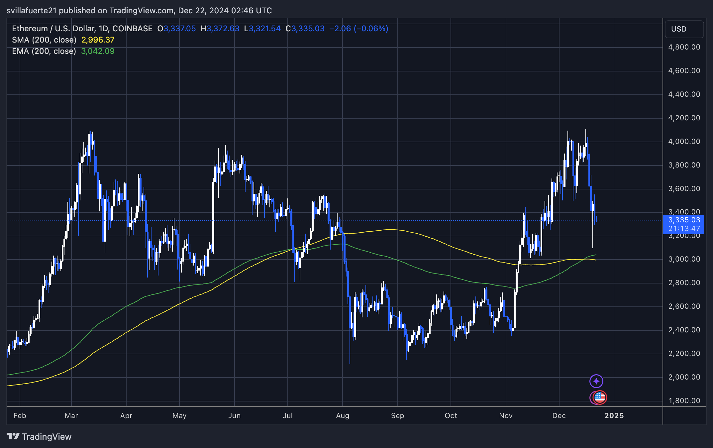The width and height of the screenshot is (713, 448).
Task: Click the current price label 3,335.03
Action: pos(684,220)
